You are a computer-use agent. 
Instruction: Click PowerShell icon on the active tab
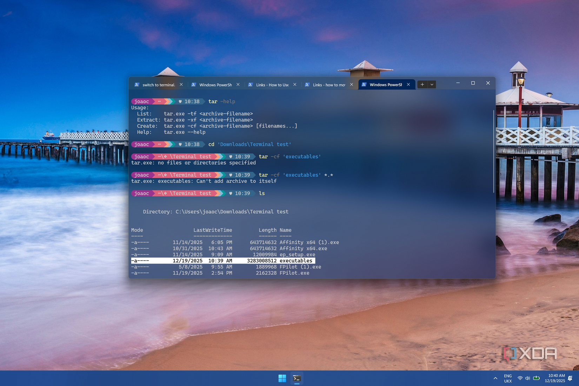tap(364, 85)
